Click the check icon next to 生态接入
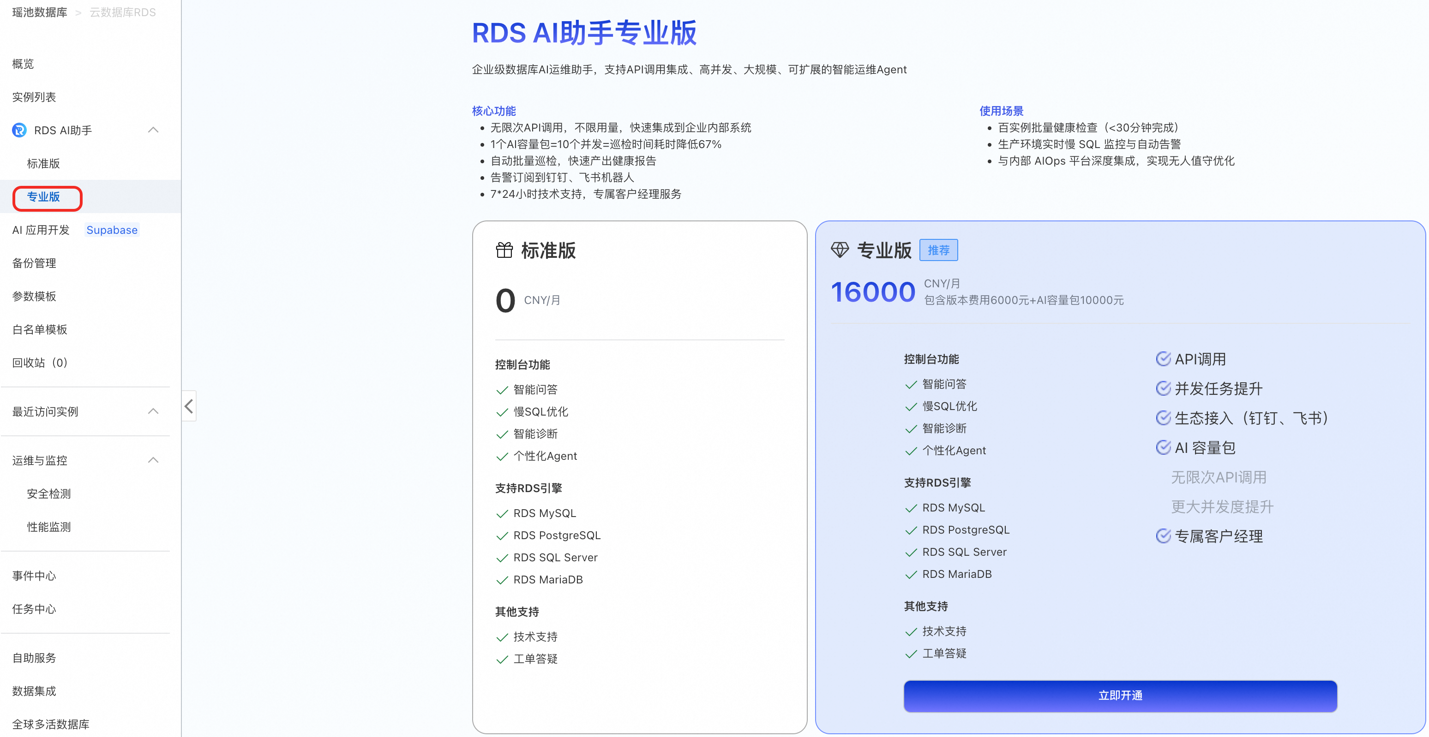Screen dimensions: 1429x737 [x=1163, y=418]
